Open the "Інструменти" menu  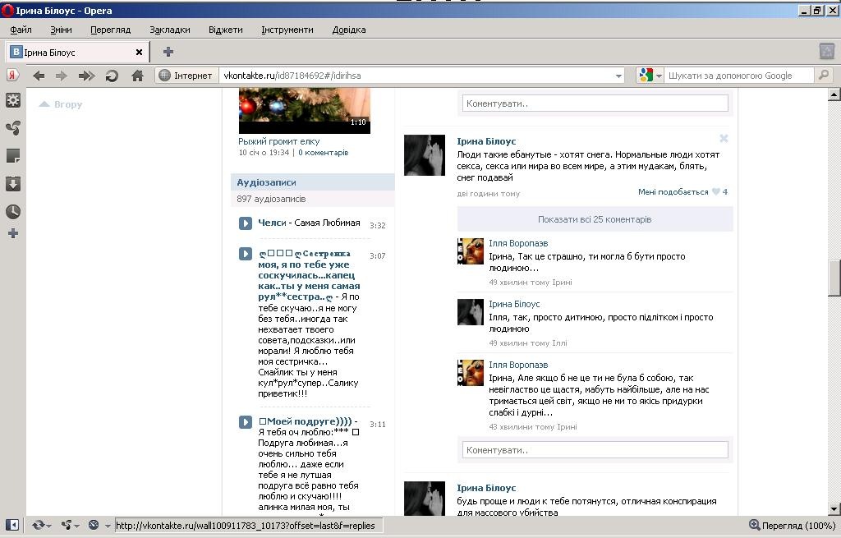(x=287, y=30)
